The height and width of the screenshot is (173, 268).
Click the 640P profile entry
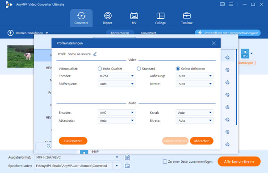[95, 152]
